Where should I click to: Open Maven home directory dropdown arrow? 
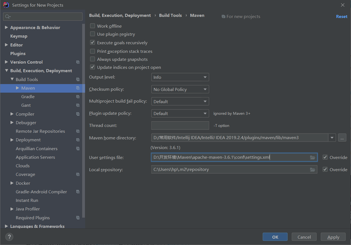[x=332, y=137]
